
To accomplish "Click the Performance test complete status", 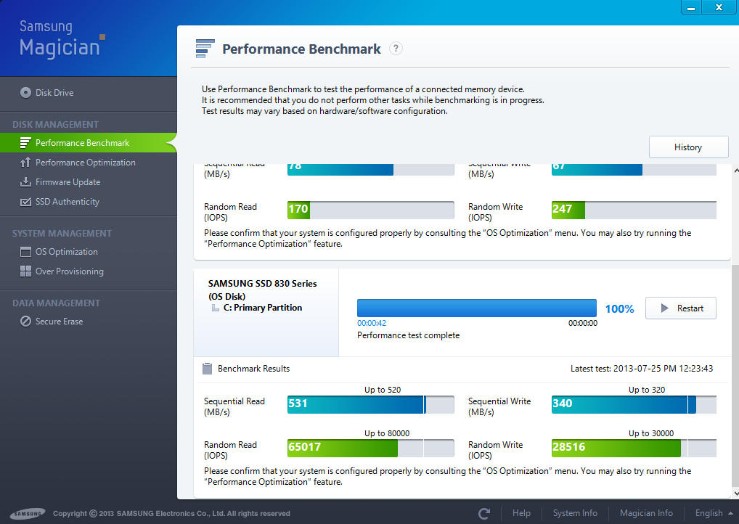I will coord(408,335).
